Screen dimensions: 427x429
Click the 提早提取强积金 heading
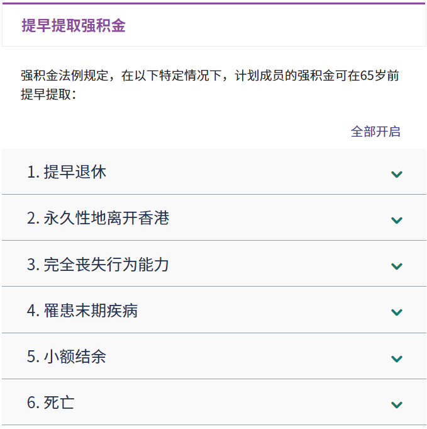click(74, 25)
